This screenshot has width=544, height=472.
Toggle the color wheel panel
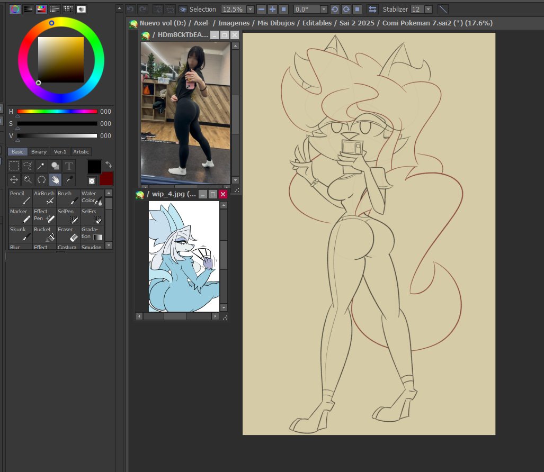[15, 9]
